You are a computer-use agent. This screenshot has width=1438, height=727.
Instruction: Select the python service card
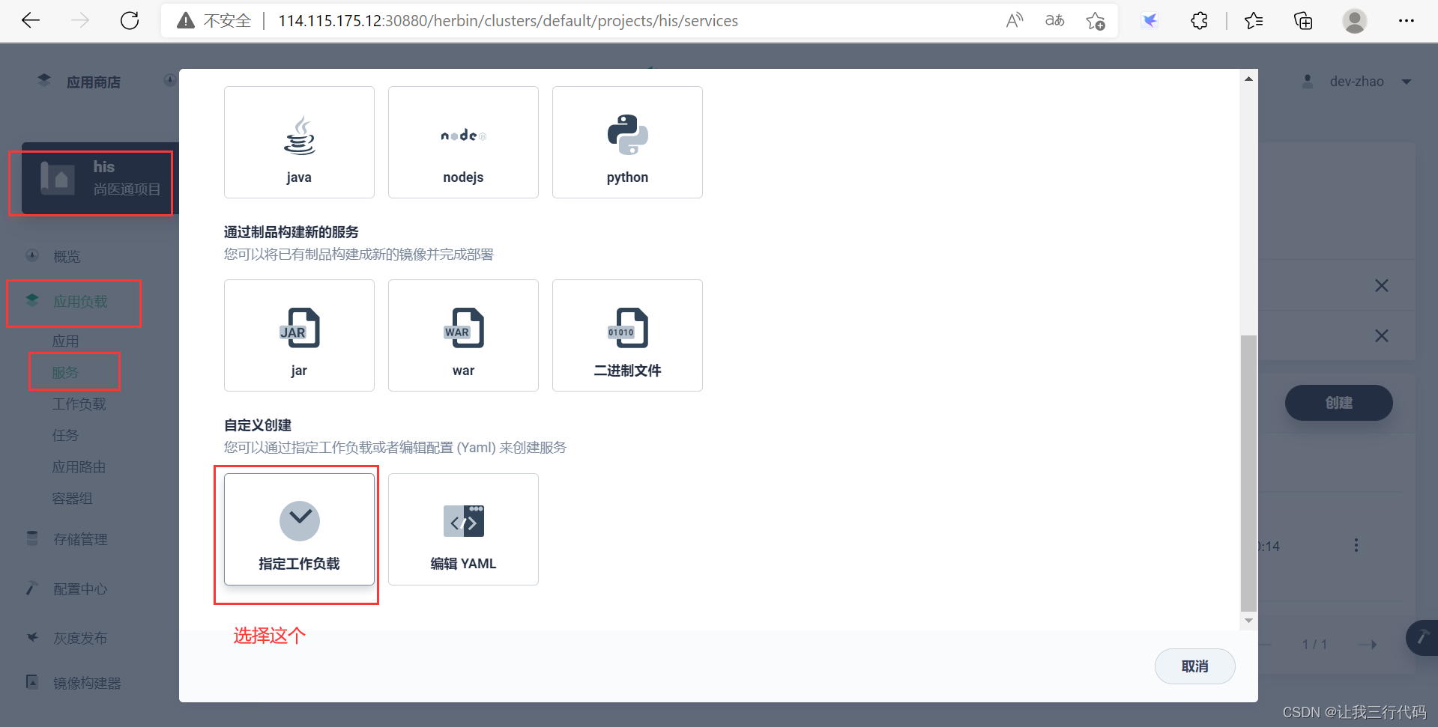point(627,142)
